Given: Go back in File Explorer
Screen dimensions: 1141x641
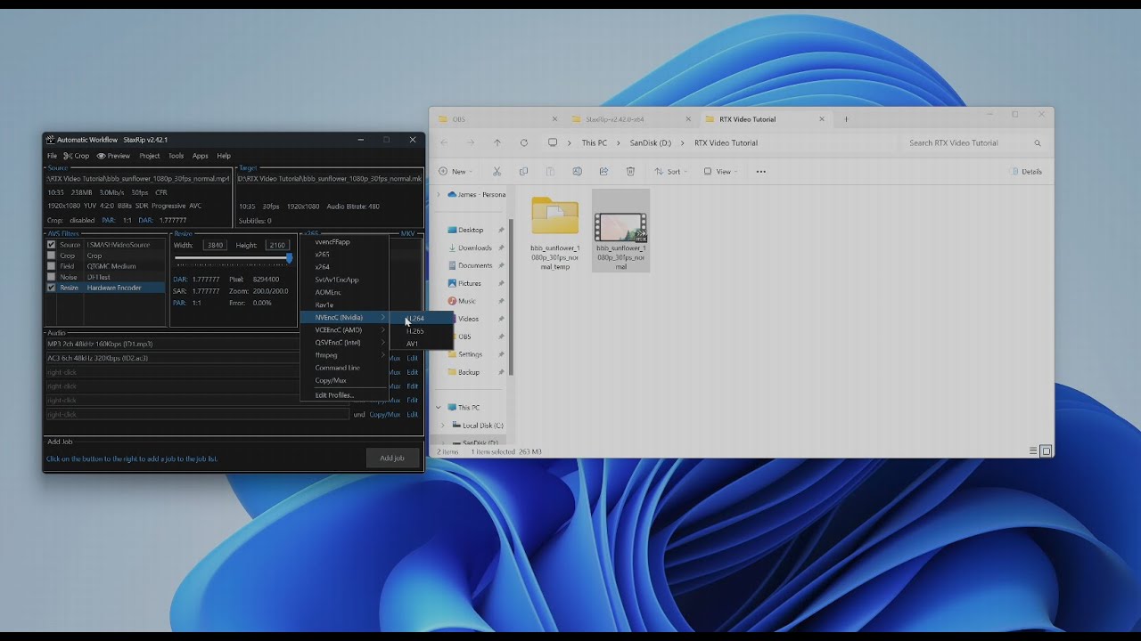Looking at the screenshot, I should 444,142.
